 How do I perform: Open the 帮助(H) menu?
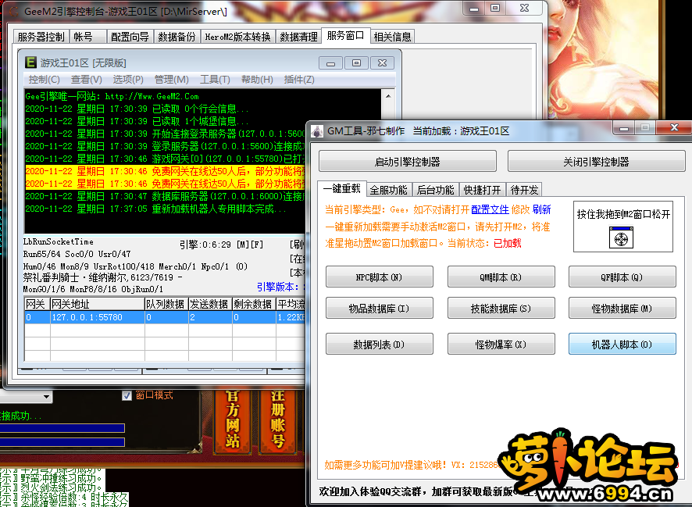257,80
